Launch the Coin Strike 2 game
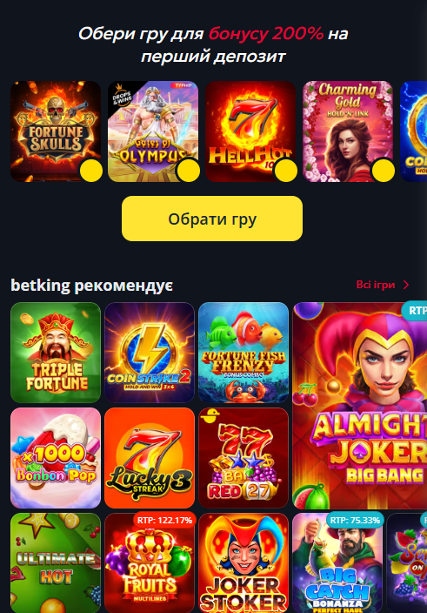This screenshot has width=427, height=613. point(150,353)
